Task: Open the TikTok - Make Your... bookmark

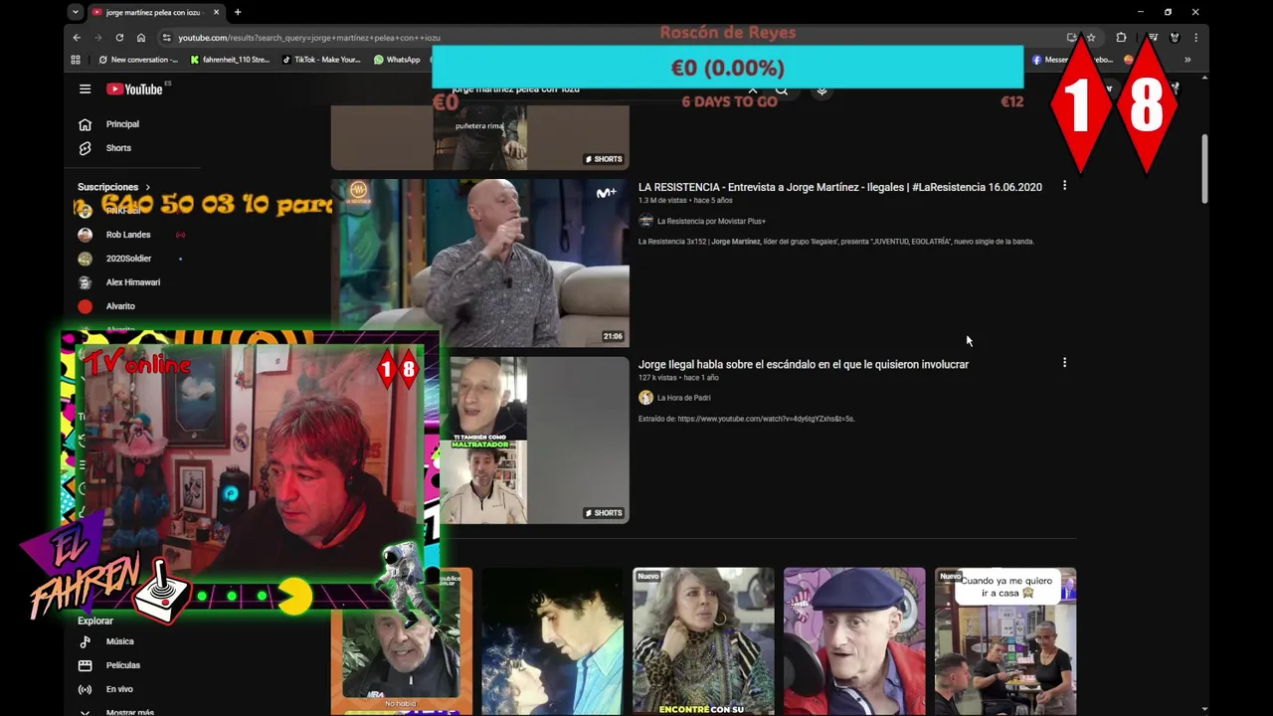Action: tap(321, 60)
